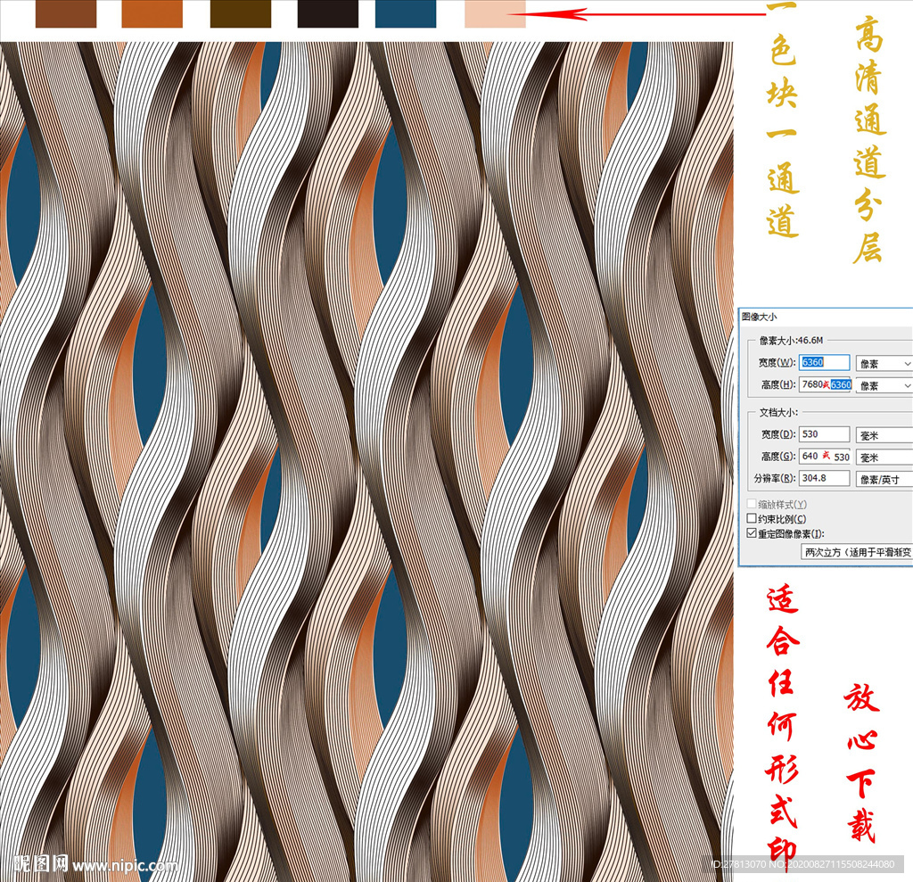
Task: Click the 宽度(D) label
Action: click(778, 434)
